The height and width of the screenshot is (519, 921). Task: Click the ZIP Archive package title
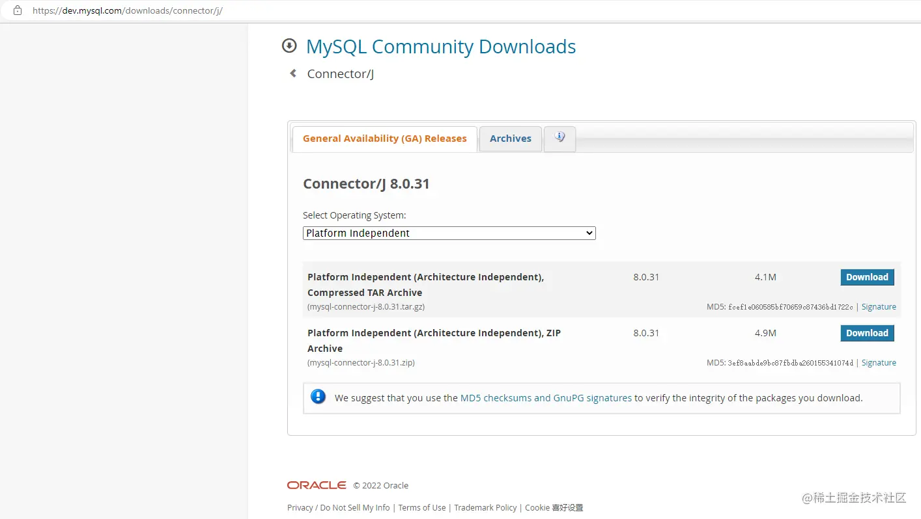434,341
